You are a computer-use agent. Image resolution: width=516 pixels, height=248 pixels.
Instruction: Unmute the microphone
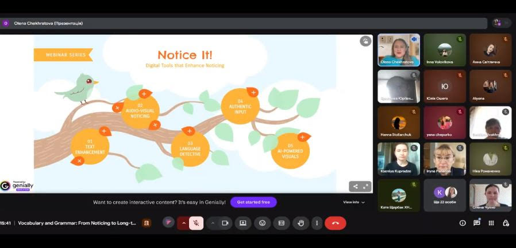pyautogui.click(x=196, y=223)
